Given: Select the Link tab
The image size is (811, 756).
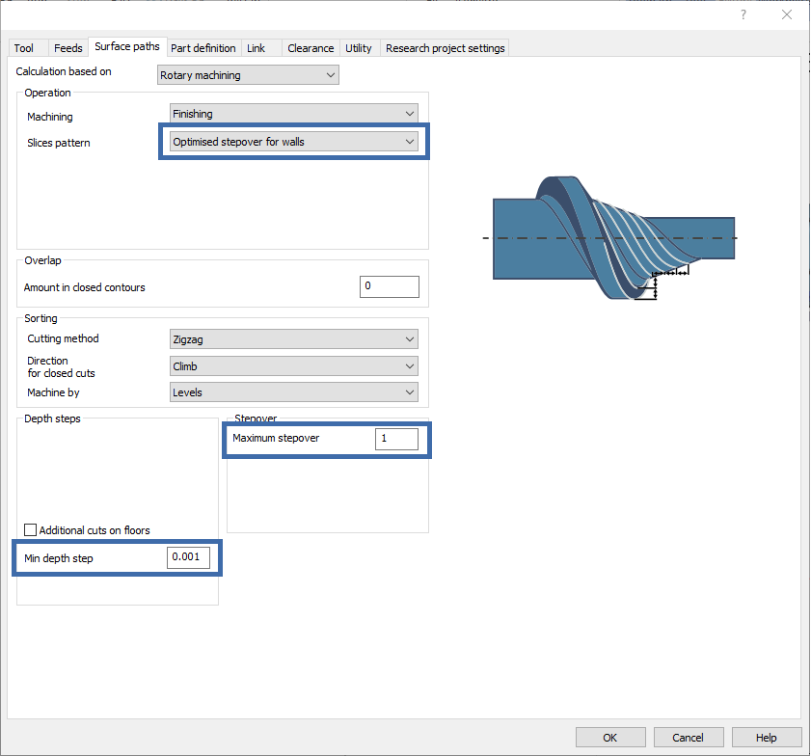Looking at the screenshot, I should [x=256, y=48].
